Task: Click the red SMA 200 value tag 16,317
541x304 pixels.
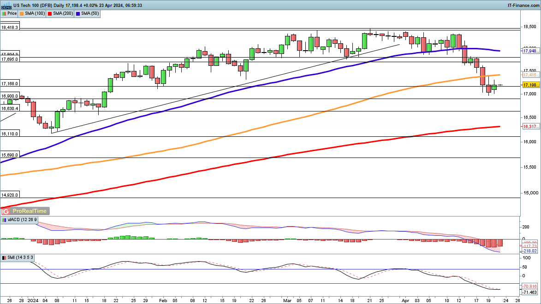Action: click(x=531, y=127)
